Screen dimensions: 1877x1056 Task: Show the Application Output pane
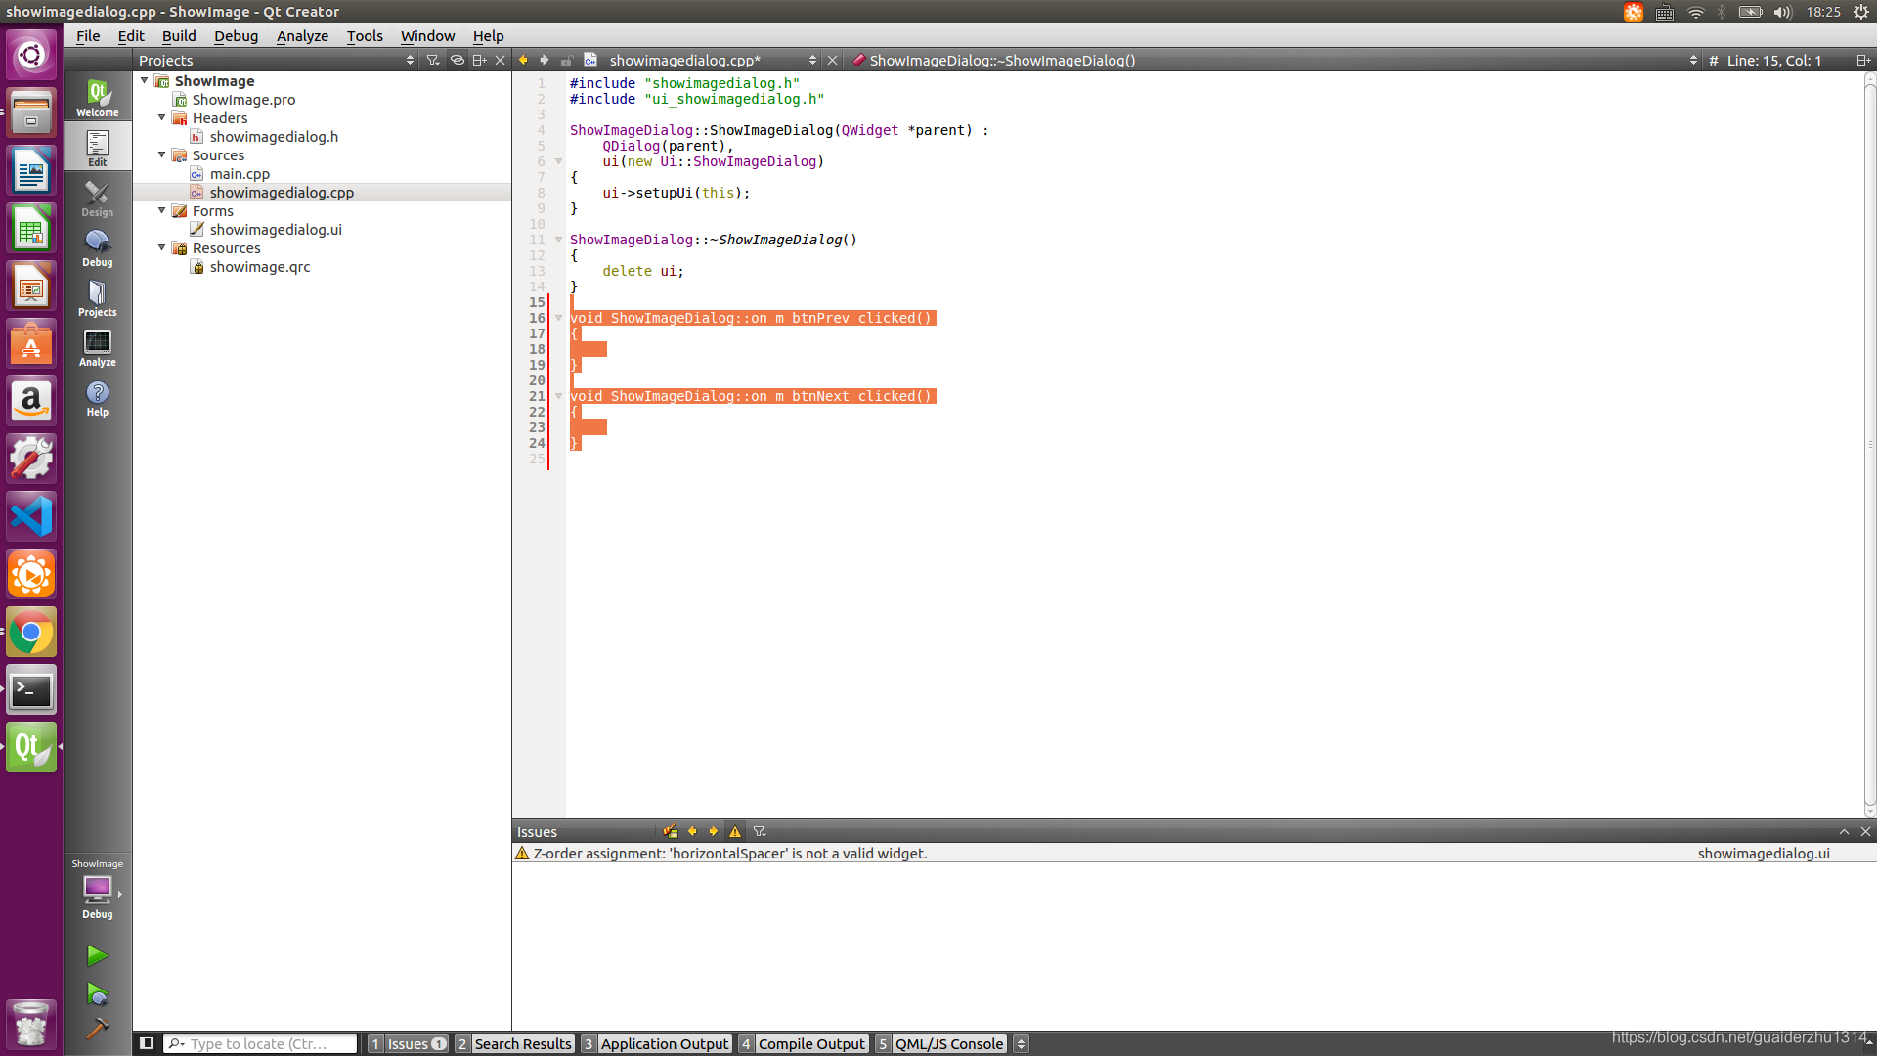click(656, 1043)
